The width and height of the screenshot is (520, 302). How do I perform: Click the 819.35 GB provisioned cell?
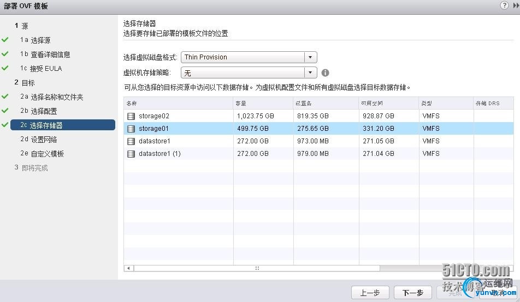tap(313, 116)
